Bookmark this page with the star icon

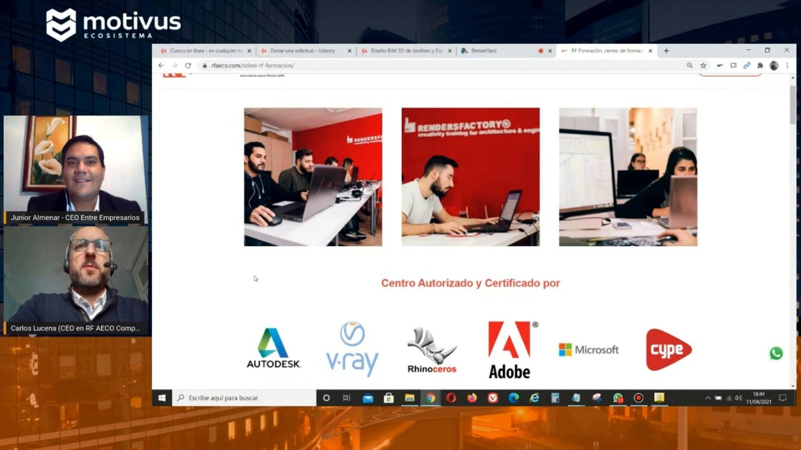(x=703, y=66)
